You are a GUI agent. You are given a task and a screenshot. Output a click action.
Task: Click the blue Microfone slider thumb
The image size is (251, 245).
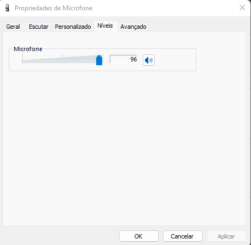pyautogui.click(x=99, y=60)
